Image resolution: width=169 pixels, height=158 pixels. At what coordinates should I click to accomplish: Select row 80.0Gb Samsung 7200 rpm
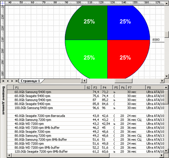point(86,136)
